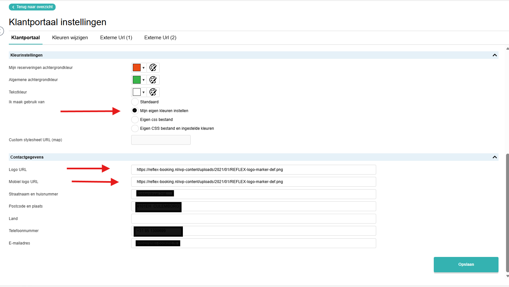509x287 pixels.
Task: Collapse the Contactgegevens section chevron
Action: coord(495,157)
